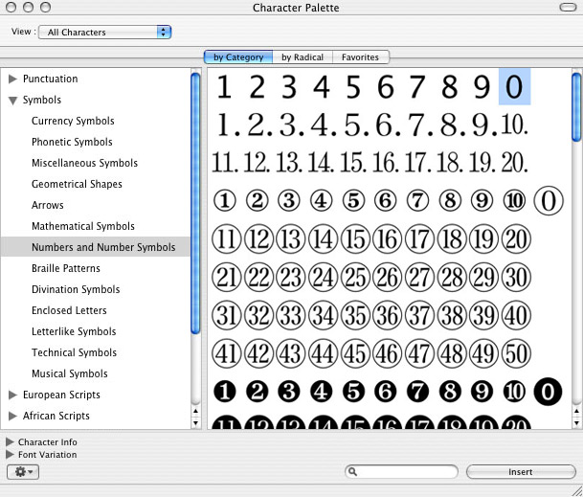Expand the European Scripts category
This screenshot has width=583, height=497.
click(x=12, y=395)
